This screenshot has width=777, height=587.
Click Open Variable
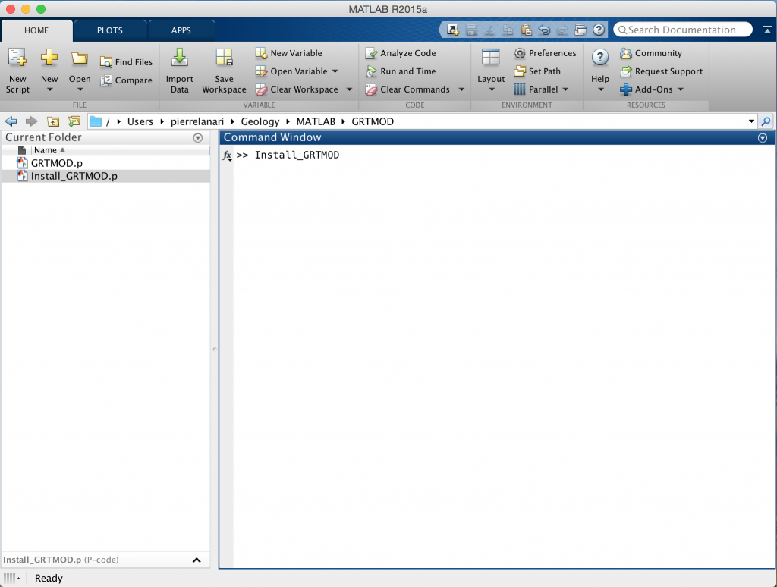pos(291,71)
